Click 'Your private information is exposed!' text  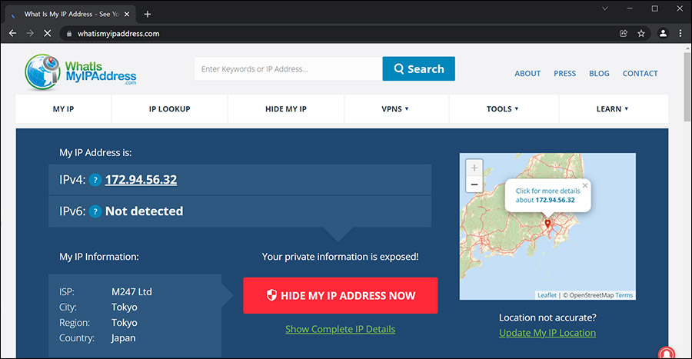341,257
